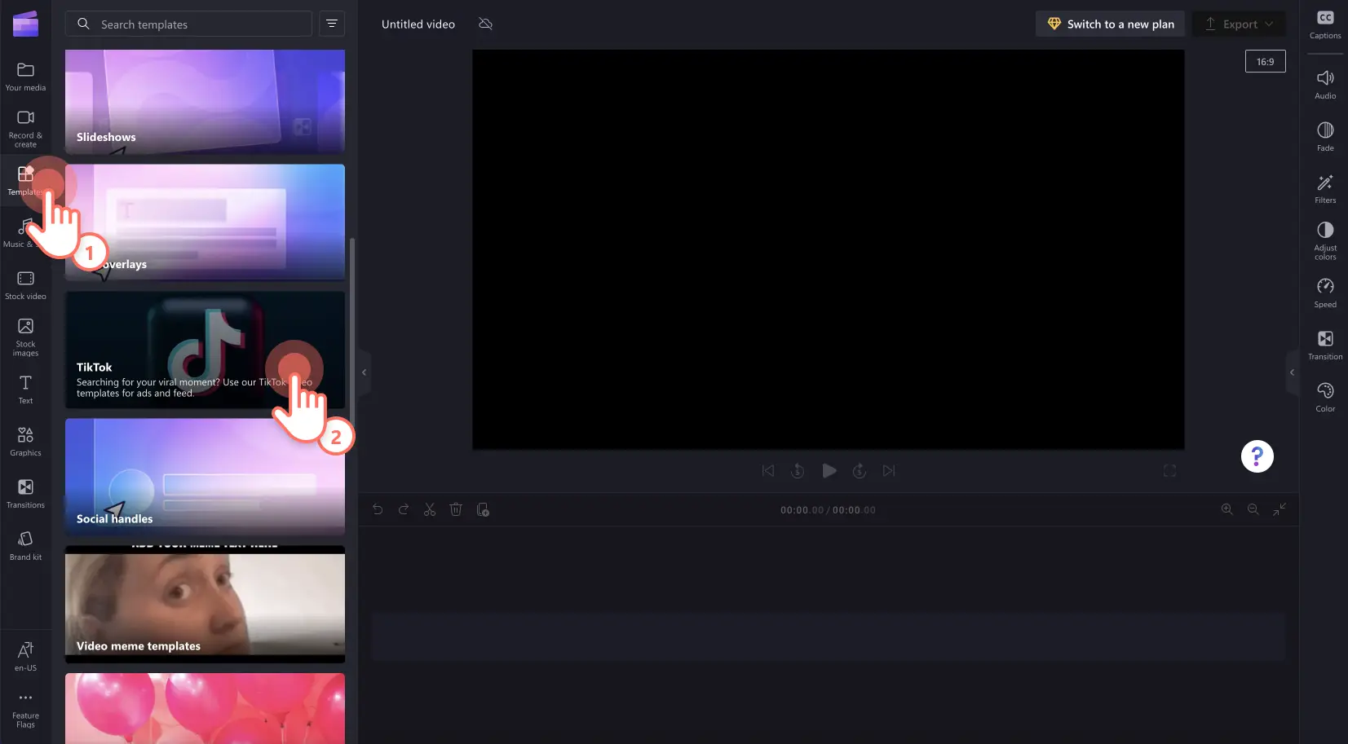Open the Slideshows template category
The width and height of the screenshot is (1348, 744).
205,102
